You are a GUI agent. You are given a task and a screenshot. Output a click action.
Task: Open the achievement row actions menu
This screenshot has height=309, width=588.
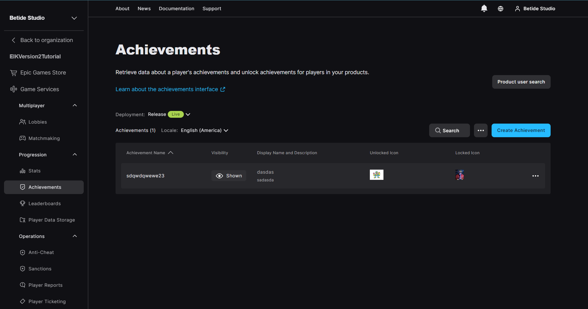(x=535, y=176)
